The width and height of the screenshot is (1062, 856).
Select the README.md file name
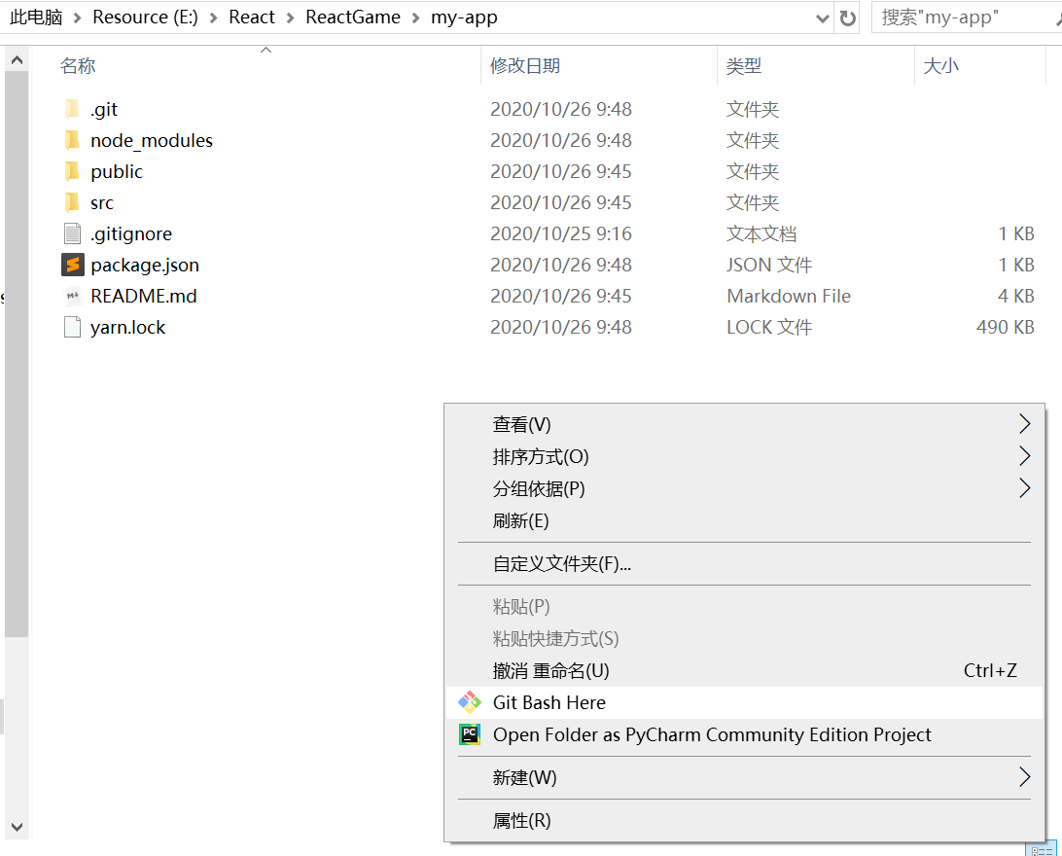[144, 296]
